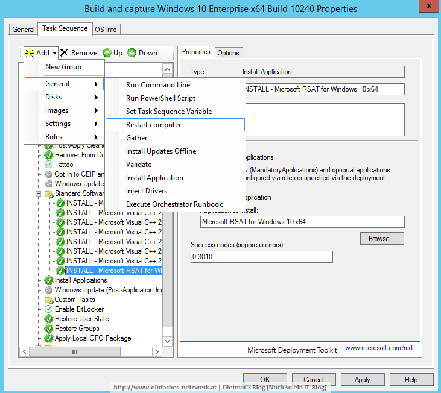Open the General submenu
The height and width of the screenshot is (393, 441).
64,84
